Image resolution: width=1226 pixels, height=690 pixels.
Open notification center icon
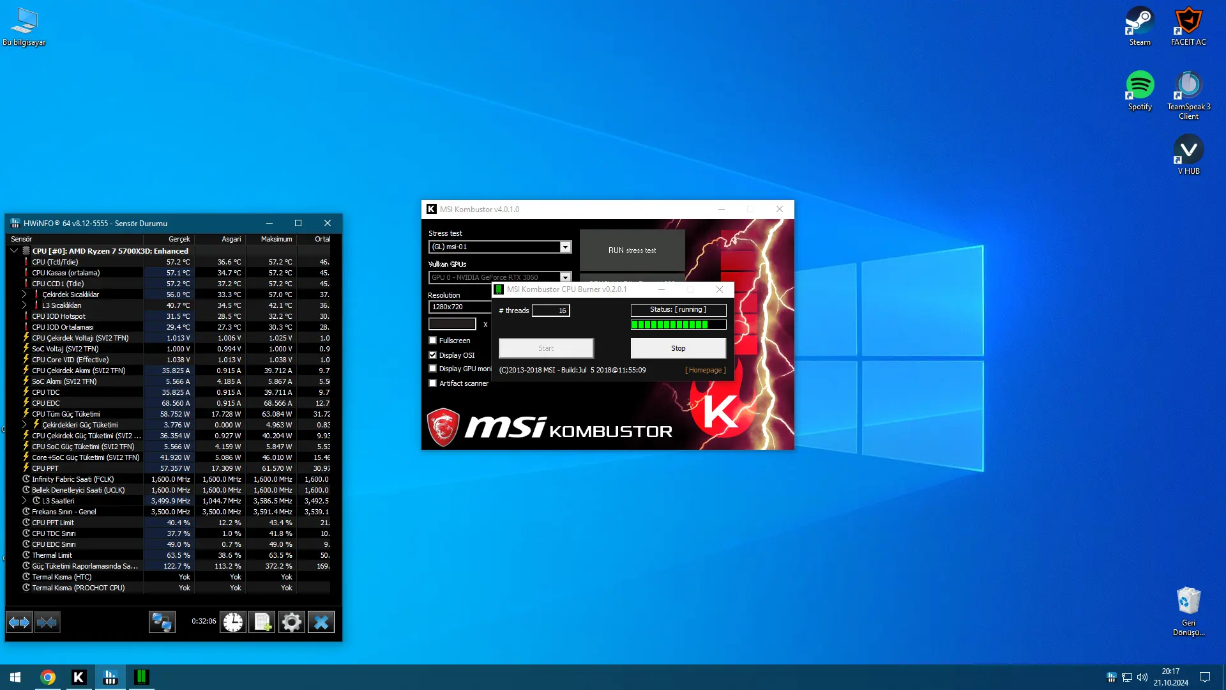point(1205,677)
